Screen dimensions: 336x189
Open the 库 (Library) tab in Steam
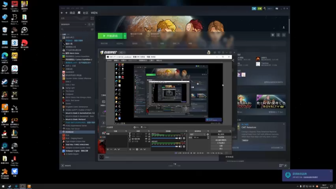coord(79,13)
